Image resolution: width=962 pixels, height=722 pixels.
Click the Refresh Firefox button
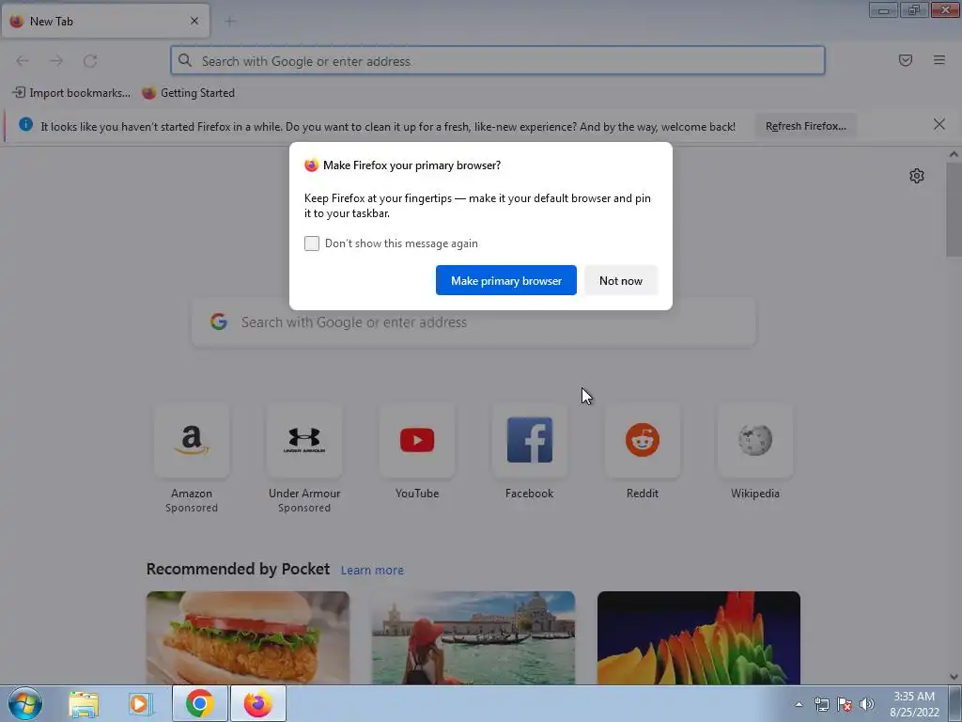coord(805,126)
